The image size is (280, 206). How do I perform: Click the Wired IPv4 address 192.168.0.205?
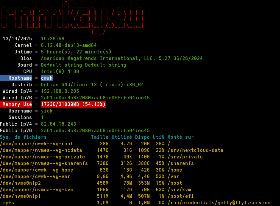click(x=60, y=91)
